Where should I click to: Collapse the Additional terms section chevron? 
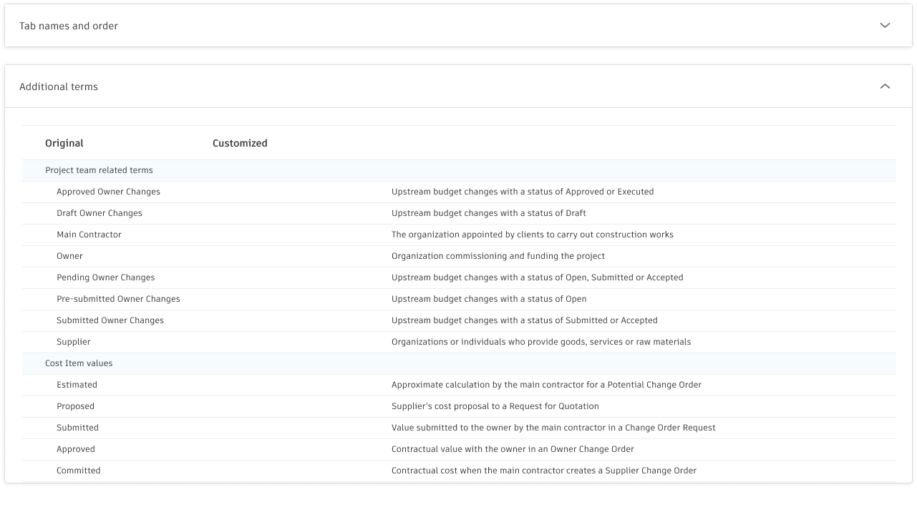[885, 87]
